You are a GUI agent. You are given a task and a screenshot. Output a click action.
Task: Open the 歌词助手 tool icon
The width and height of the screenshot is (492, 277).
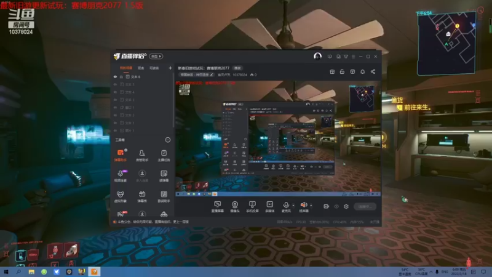click(x=164, y=196)
